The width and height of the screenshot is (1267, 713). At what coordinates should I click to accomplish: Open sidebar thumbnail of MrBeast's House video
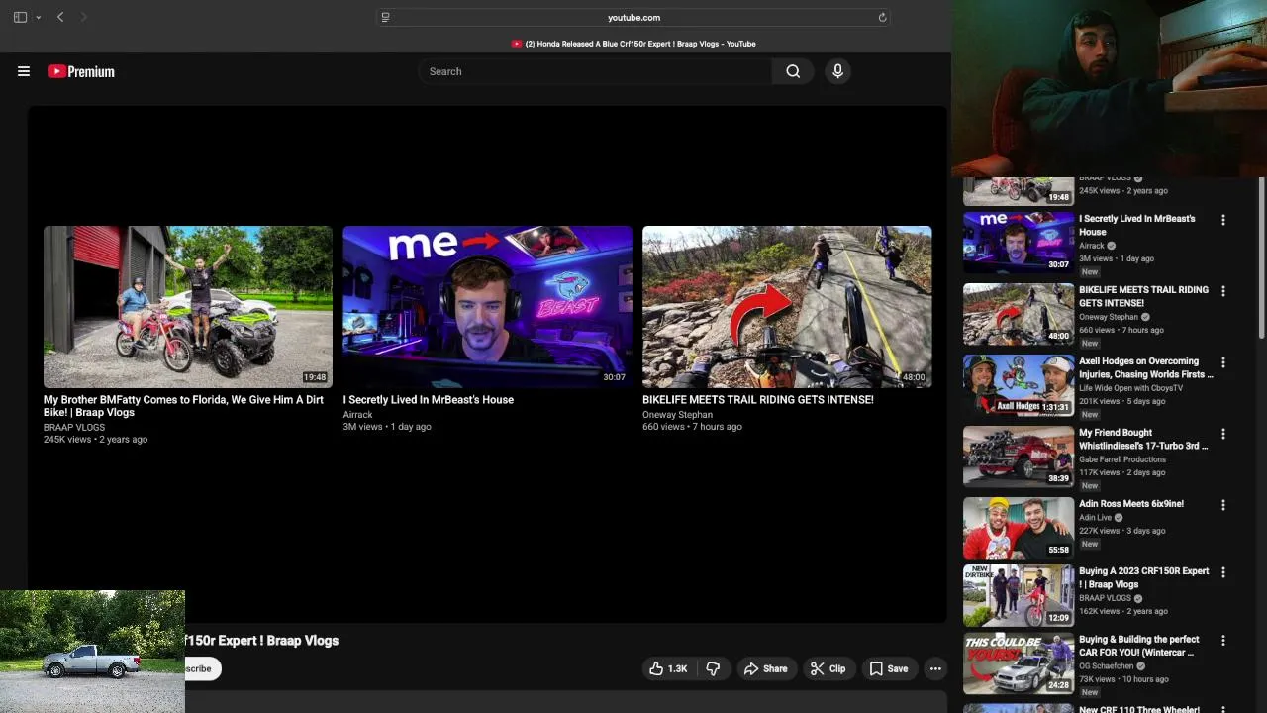pos(1019,242)
